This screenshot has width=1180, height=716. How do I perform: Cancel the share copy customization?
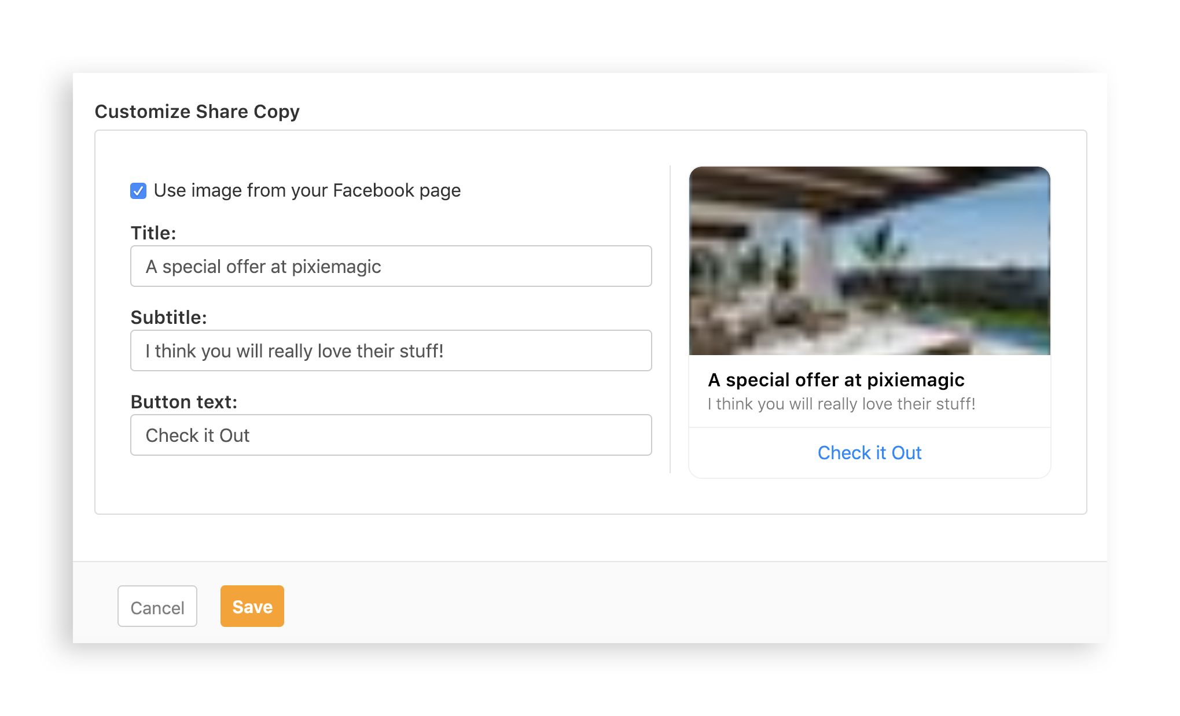click(x=157, y=606)
